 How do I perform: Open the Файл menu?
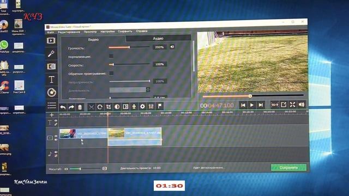tap(50, 33)
